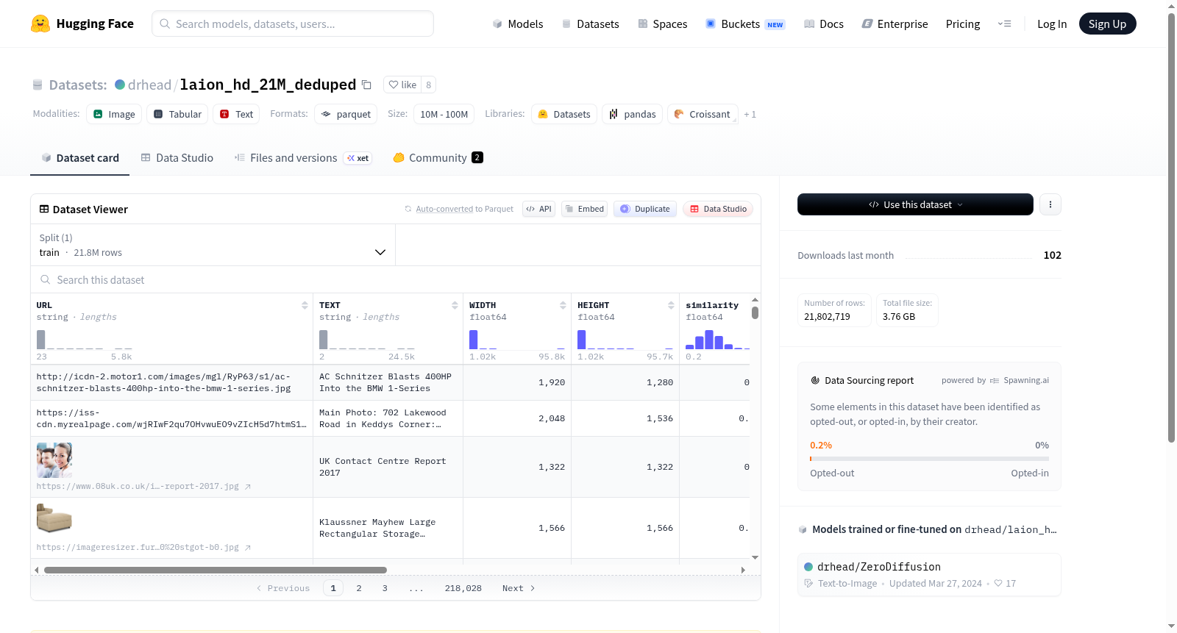Open Models in top navigation
1177x633 pixels.
tap(518, 24)
